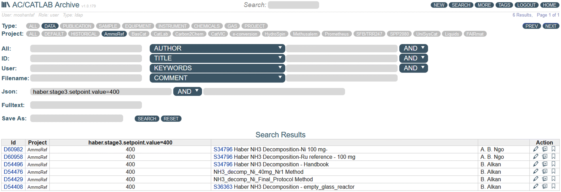Edit entry D54496 with pencil icon
561x192 pixels.
(x=536, y=164)
